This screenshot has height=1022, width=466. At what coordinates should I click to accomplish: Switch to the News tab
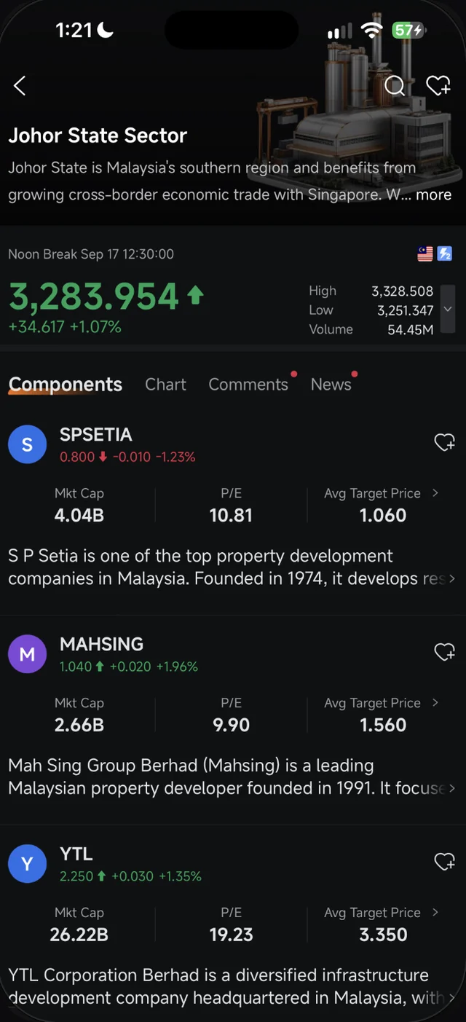click(x=331, y=385)
